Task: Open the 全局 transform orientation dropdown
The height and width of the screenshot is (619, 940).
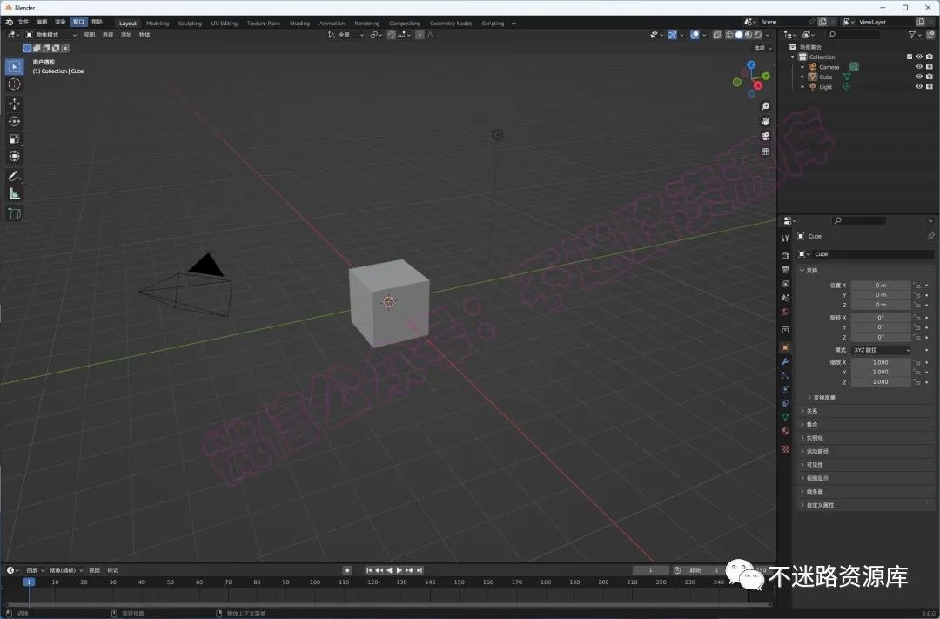Action: pyautogui.click(x=346, y=35)
